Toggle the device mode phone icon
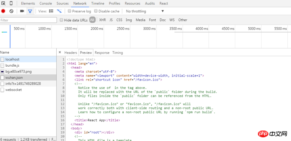291x141 pixels. [x=11, y=3]
